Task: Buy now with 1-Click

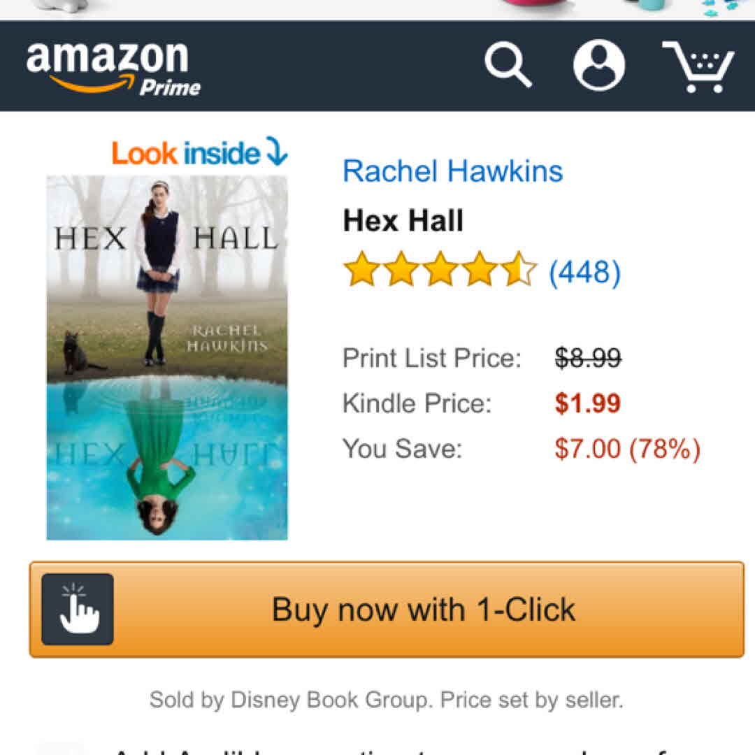Action: click(387, 609)
